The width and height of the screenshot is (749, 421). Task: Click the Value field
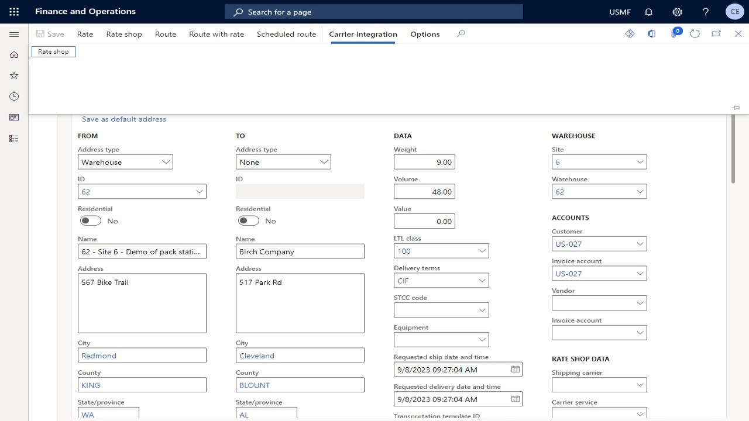coord(424,221)
